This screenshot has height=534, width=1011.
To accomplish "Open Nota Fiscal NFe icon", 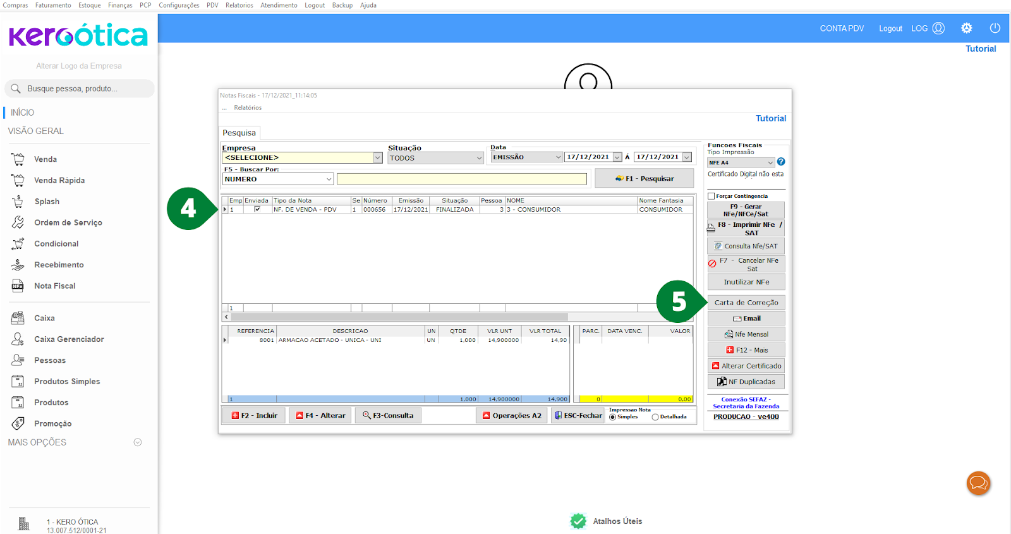I will (18, 286).
